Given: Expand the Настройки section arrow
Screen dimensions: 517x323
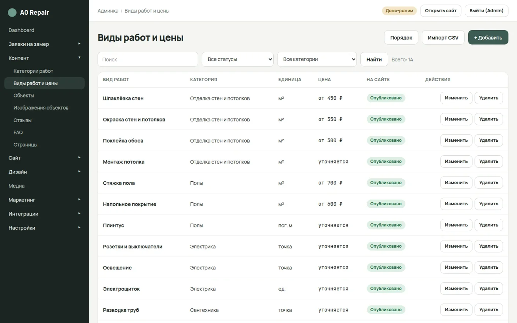Looking at the screenshot, I should 79,227.
